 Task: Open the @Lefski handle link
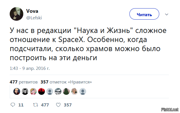click(34, 18)
